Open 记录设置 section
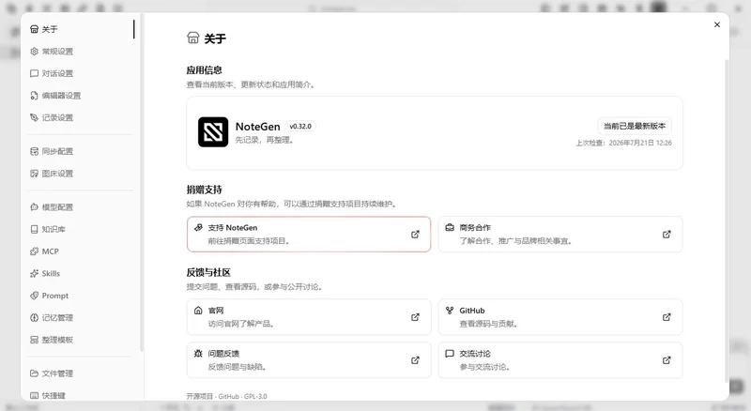Screen dimensions: 751x411 click(80, 117)
